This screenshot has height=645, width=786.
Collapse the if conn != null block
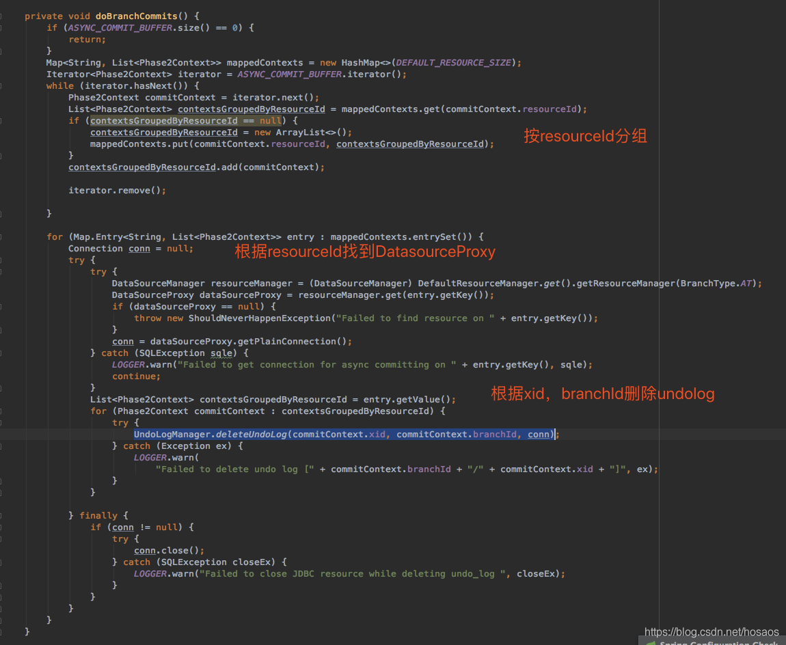click(x=2, y=527)
